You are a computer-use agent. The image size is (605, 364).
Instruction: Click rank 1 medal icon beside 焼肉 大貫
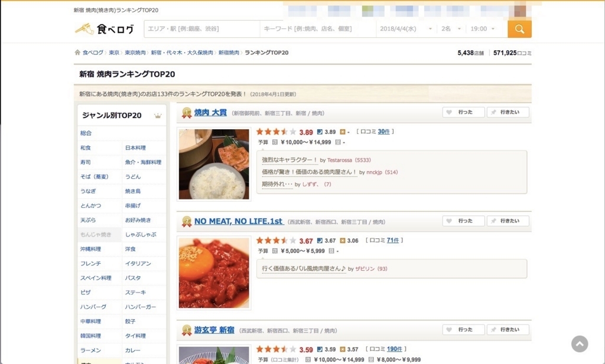pyautogui.click(x=187, y=113)
